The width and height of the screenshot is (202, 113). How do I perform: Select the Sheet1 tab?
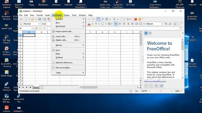click(x=36, y=87)
